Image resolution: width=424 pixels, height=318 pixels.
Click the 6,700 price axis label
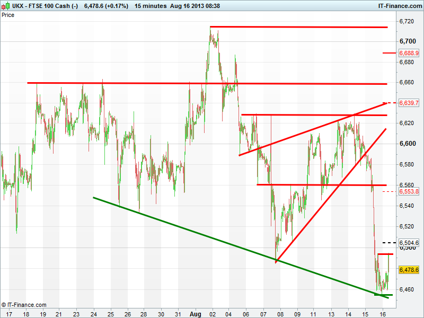pos(408,41)
